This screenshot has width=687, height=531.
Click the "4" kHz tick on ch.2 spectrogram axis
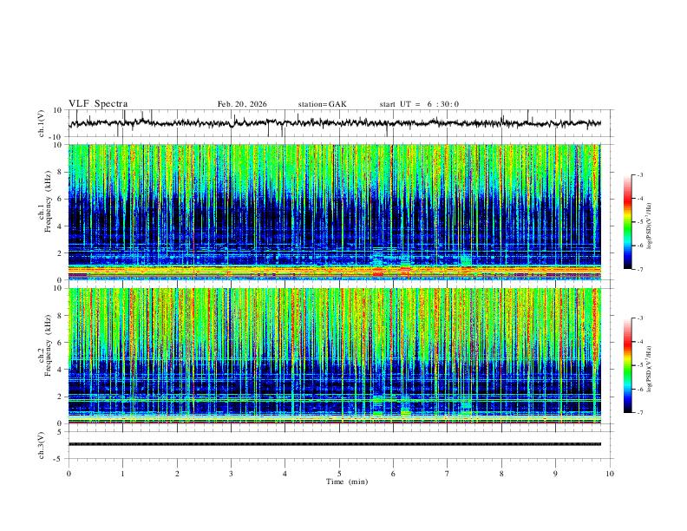coord(60,370)
